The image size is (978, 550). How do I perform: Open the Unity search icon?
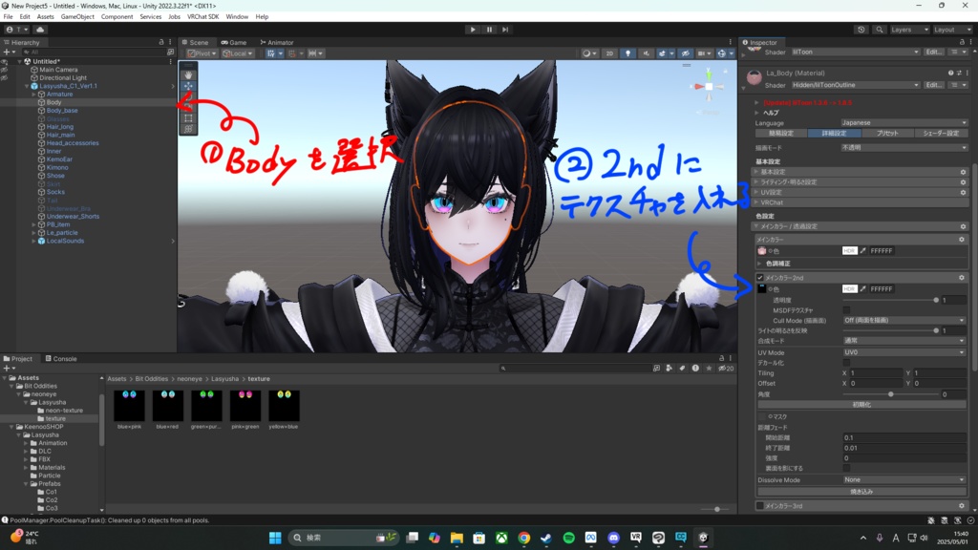click(x=879, y=30)
